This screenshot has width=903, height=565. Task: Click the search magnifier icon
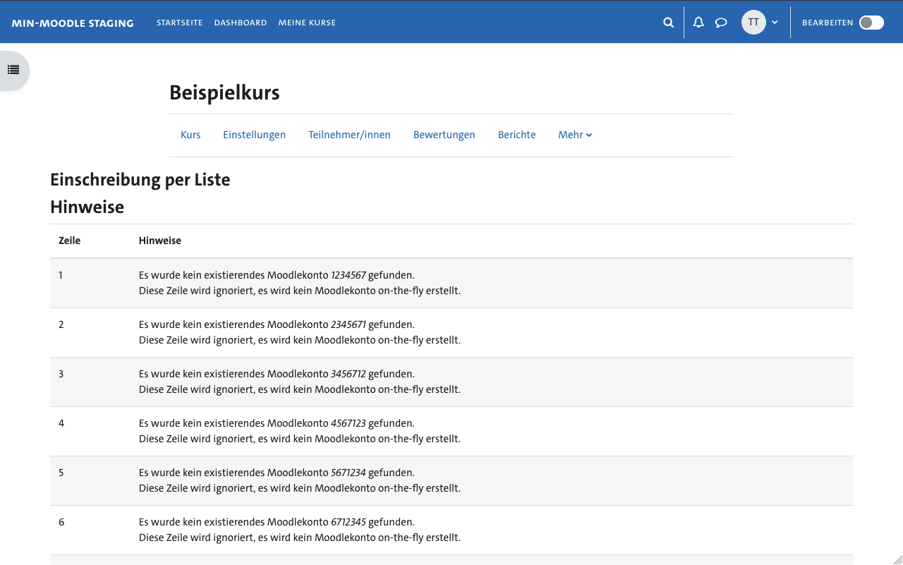coord(669,23)
